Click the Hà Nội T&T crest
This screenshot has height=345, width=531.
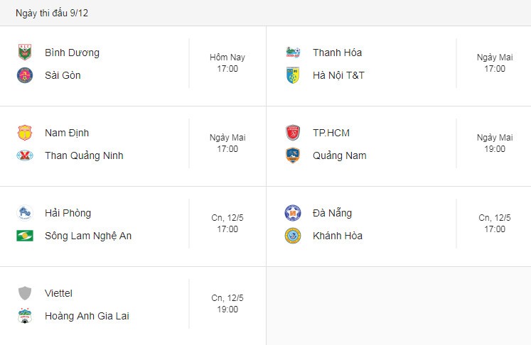click(x=293, y=75)
